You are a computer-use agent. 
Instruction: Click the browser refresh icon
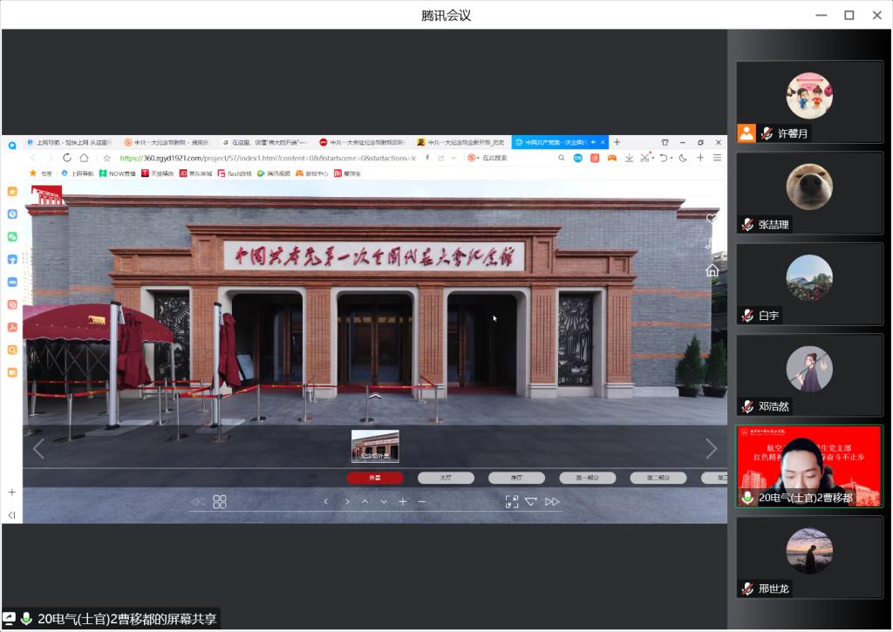67,158
